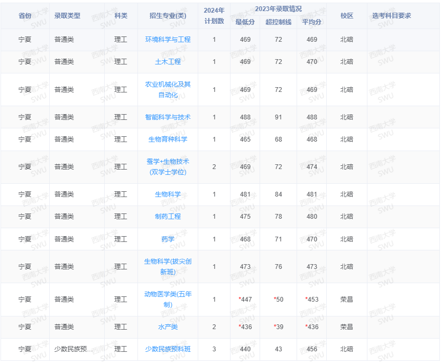The width and height of the screenshot is (442, 364).
Task: Select the 制药工程 major link
Action: [168, 216]
